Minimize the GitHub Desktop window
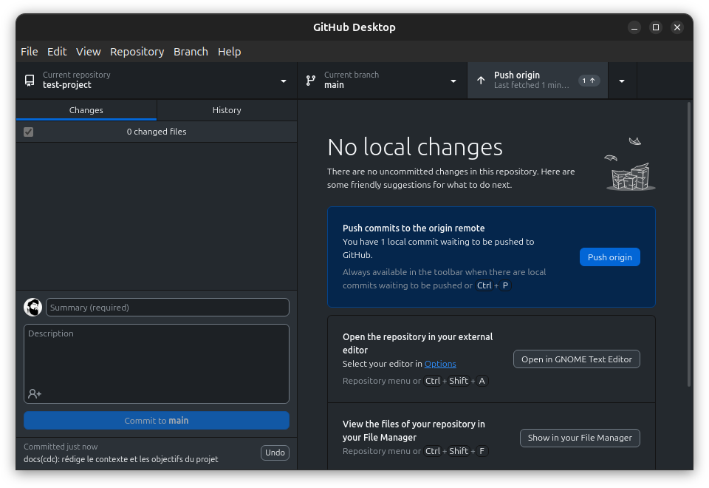This screenshot has height=488, width=709. 634,27
